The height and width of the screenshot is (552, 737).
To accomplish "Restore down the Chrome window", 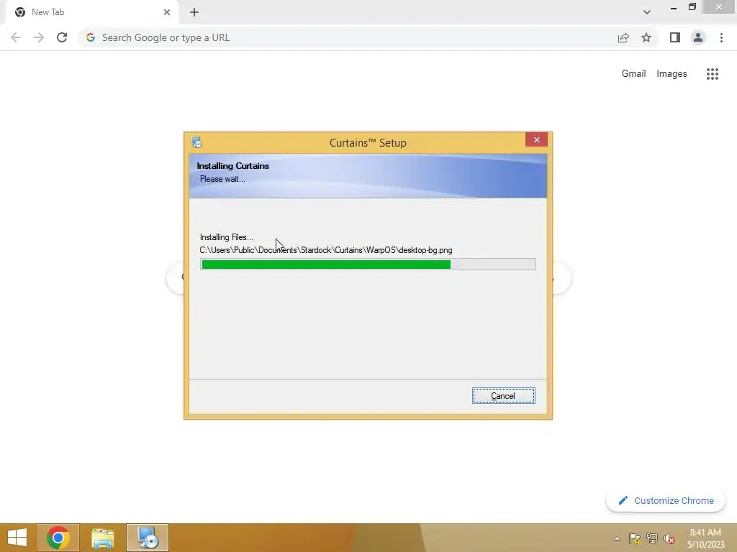I will [692, 6].
